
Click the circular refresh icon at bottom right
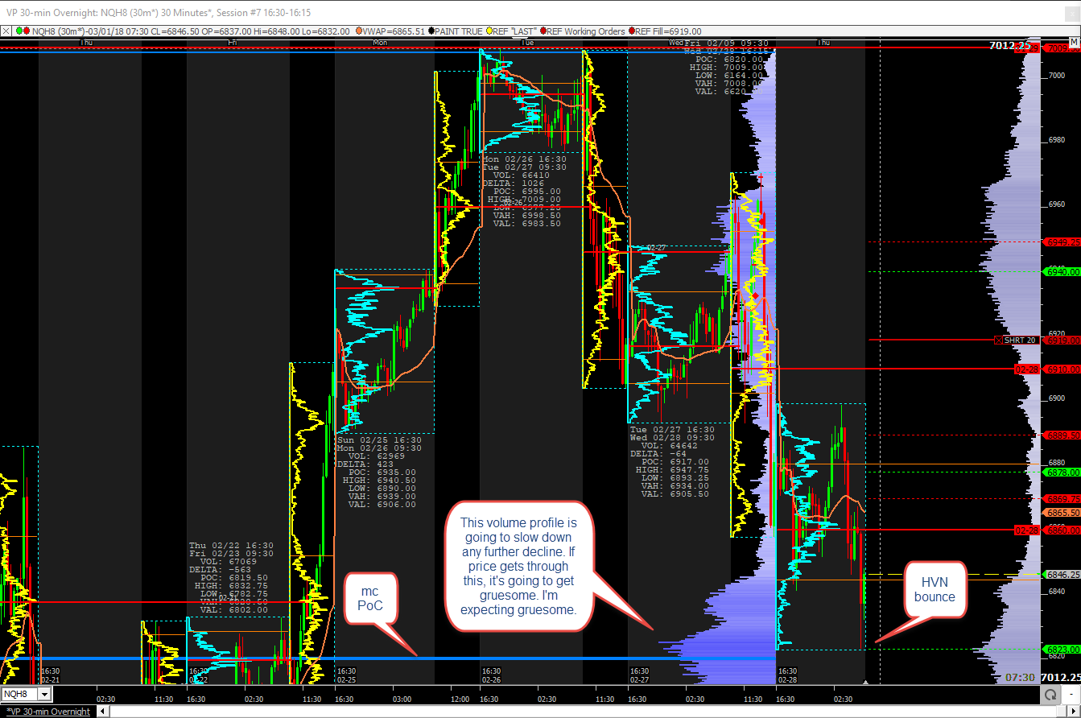click(1049, 694)
